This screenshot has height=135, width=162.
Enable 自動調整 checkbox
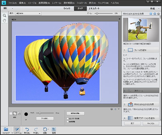pos(68,122)
